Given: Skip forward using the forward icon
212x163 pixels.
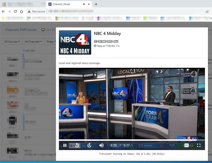Looking at the screenshot, I should pyautogui.click(x=89, y=145).
